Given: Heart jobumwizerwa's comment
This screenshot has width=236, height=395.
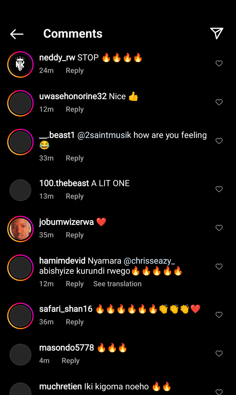Looking at the screenshot, I should [219, 228].
